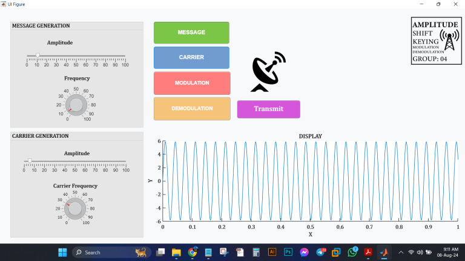
Task: Show hidden icons in system tray
Action: coord(400,252)
